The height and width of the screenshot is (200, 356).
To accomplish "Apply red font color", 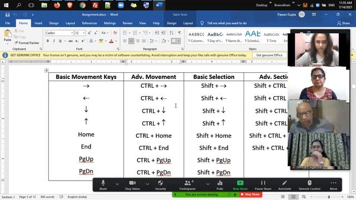I will click(x=111, y=41).
